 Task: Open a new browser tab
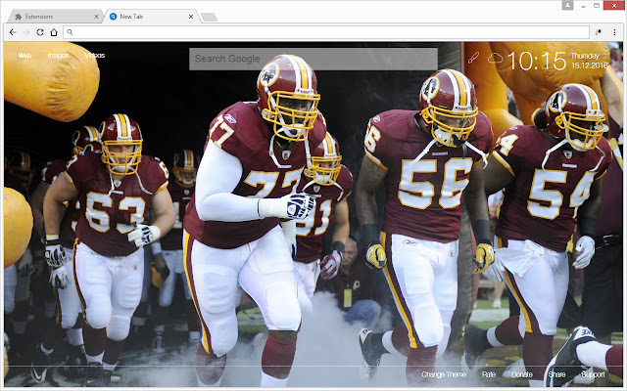click(209, 17)
